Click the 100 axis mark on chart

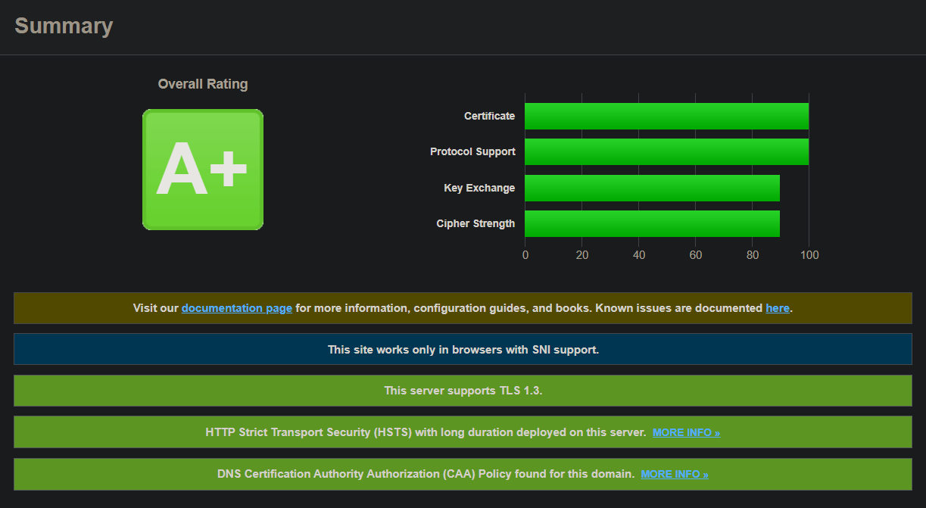pyautogui.click(x=809, y=255)
